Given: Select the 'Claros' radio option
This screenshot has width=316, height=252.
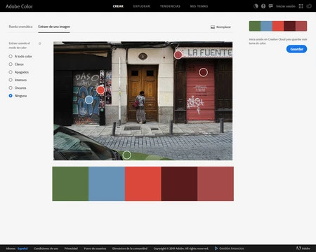Looking at the screenshot, I should coord(11,64).
